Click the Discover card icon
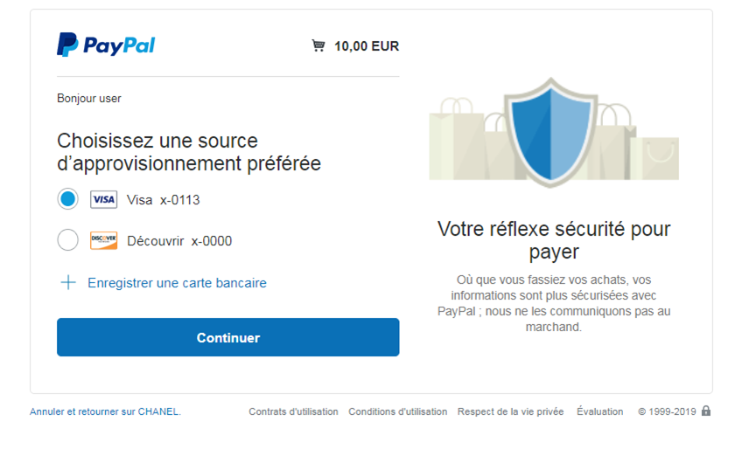The height and width of the screenshot is (463, 749). (x=103, y=241)
